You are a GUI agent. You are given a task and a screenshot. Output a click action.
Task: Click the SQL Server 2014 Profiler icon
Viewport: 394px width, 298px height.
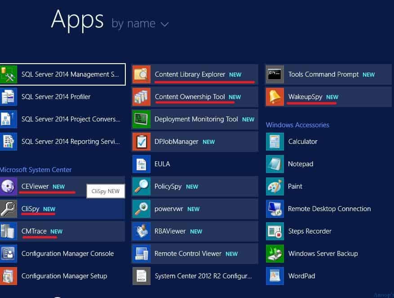9,97
